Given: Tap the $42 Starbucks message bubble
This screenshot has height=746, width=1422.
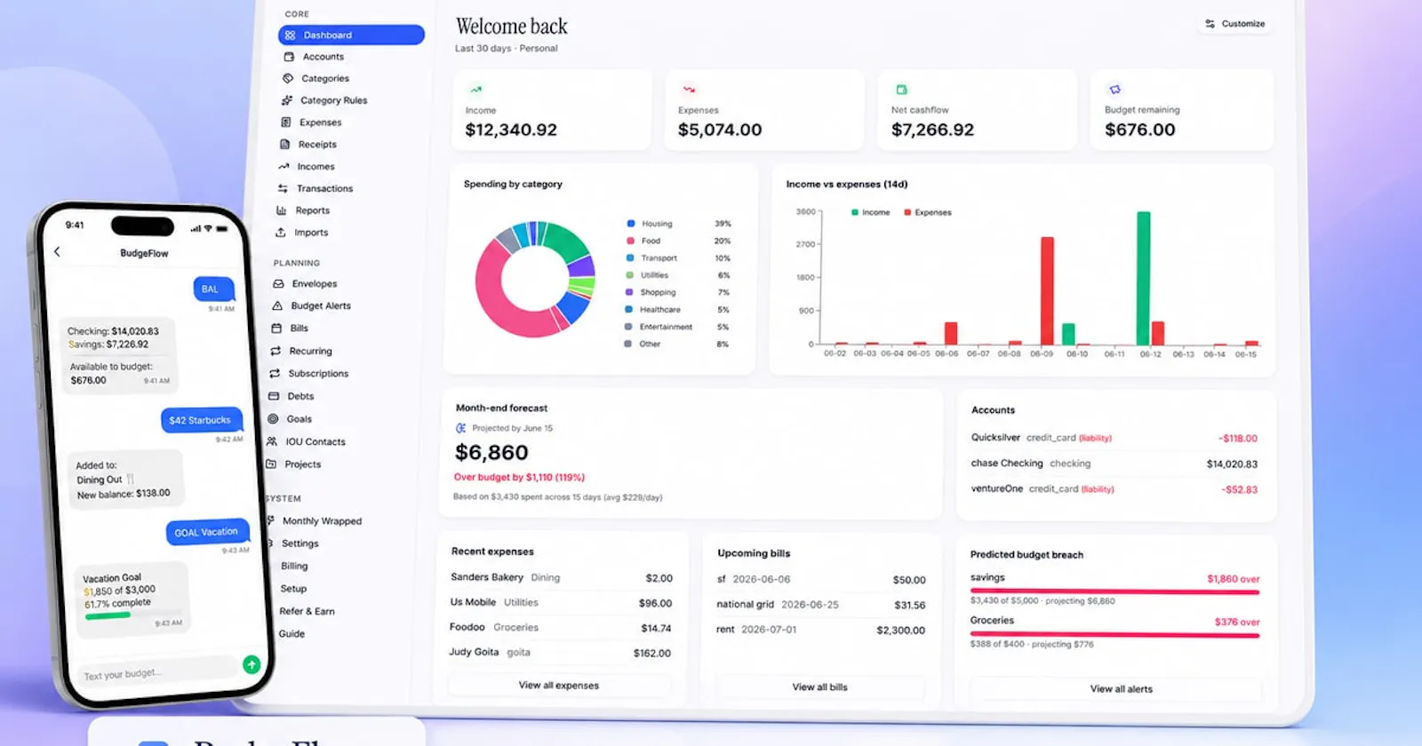Looking at the screenshot, I should [201, 420].
